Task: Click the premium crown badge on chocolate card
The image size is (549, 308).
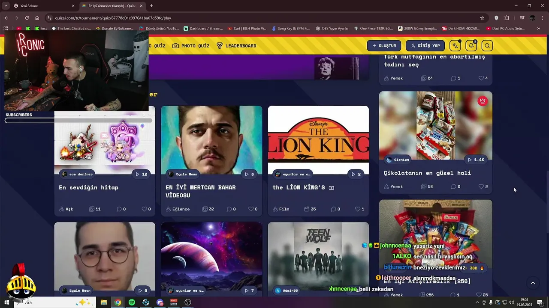Action: (483, 101)
